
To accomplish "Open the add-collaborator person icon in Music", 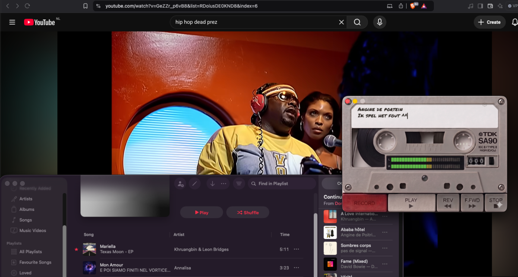I will click(180, 184).
